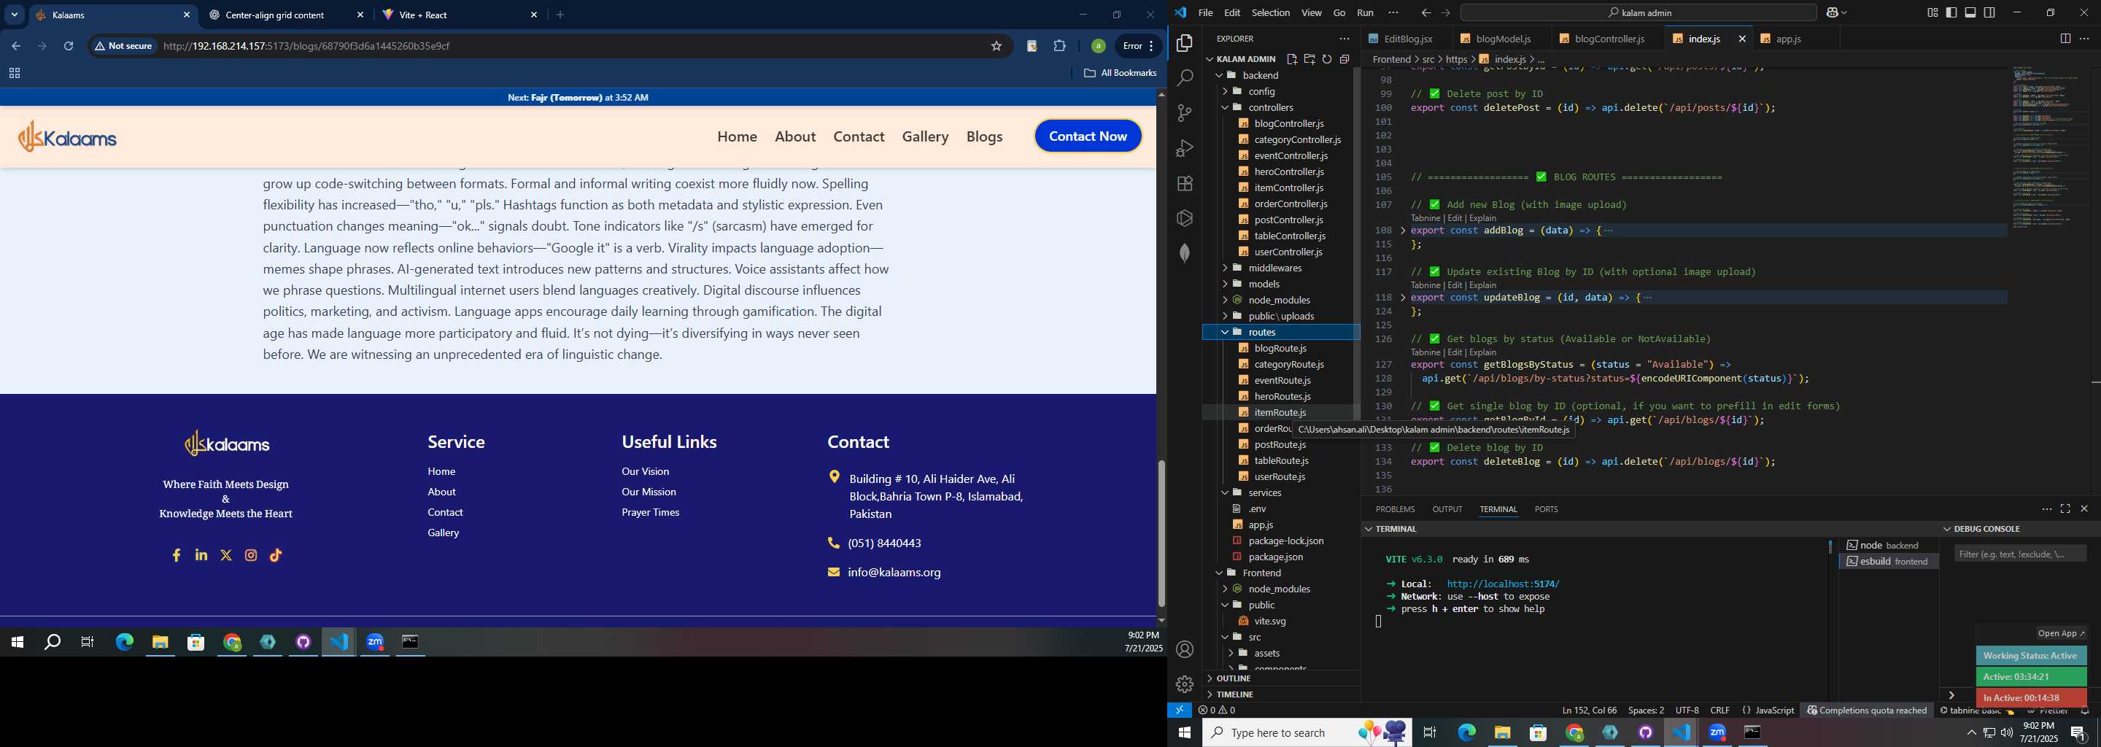The width and height of the screenshot is (2101, 747).
Task: Open the MongoDB leaf icon view
Action: pos(1184,253)
